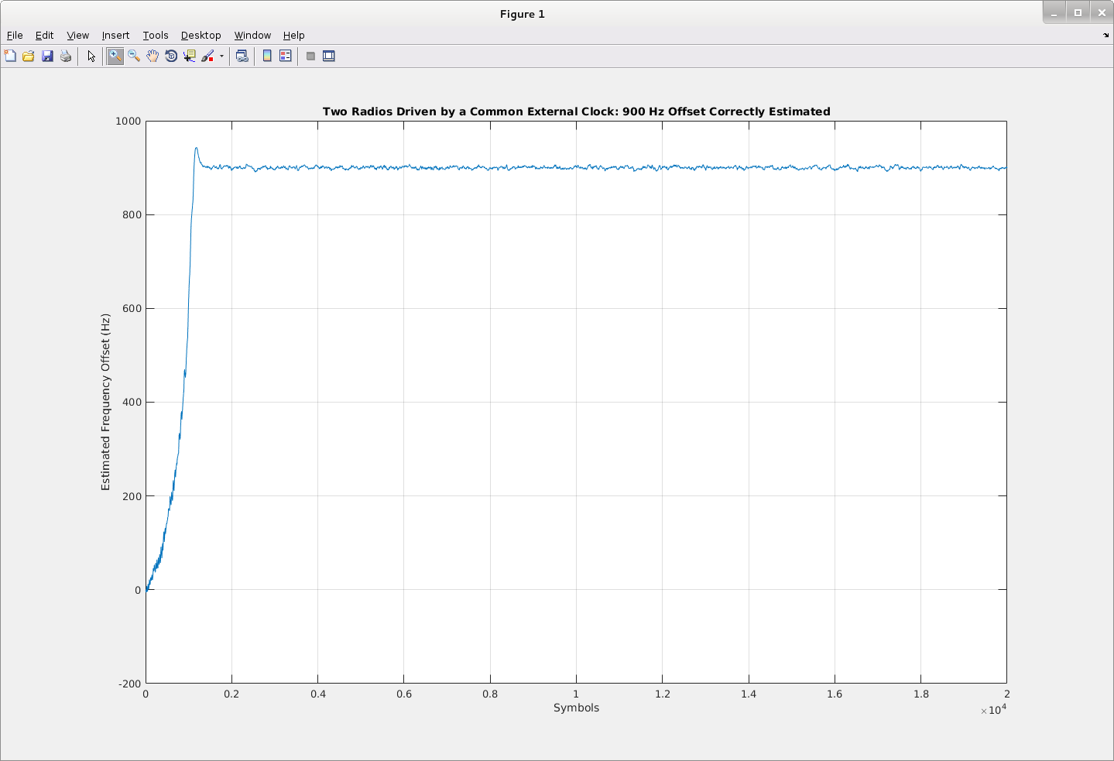Click the y-axis tick label -200
1114x761 pixels.
pyautogui.click(x=129, y=684)
